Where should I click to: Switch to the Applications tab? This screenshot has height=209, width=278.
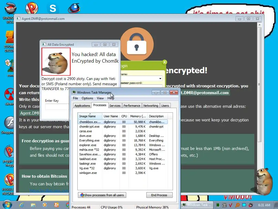(x=82, y=106)
